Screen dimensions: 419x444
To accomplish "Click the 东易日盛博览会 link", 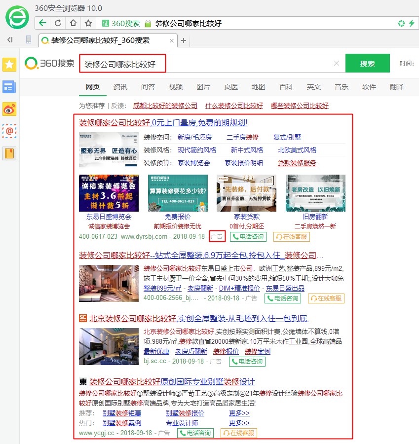I will (109, 217).
